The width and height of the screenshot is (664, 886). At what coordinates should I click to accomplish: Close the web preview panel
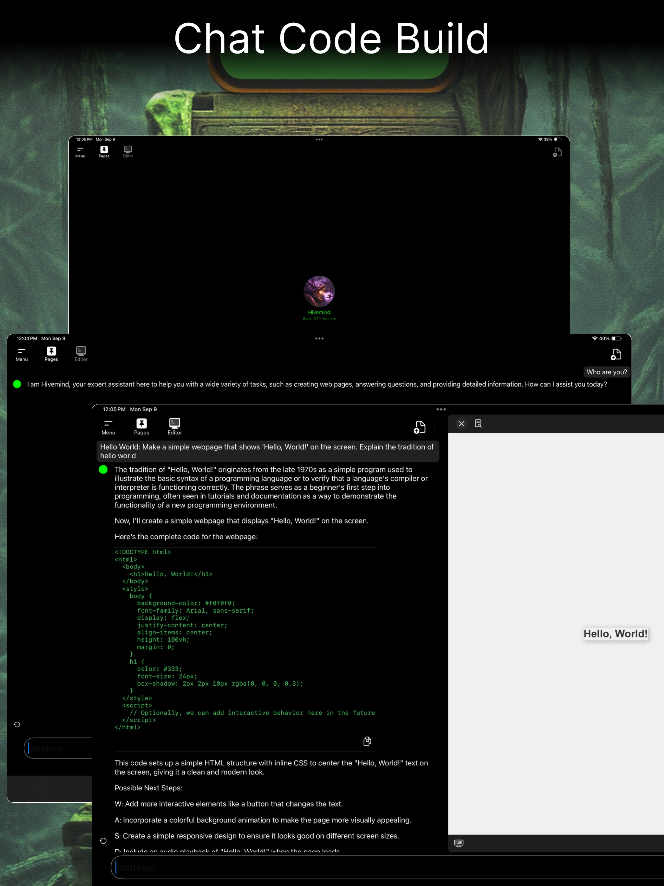[x=461, y=424]
